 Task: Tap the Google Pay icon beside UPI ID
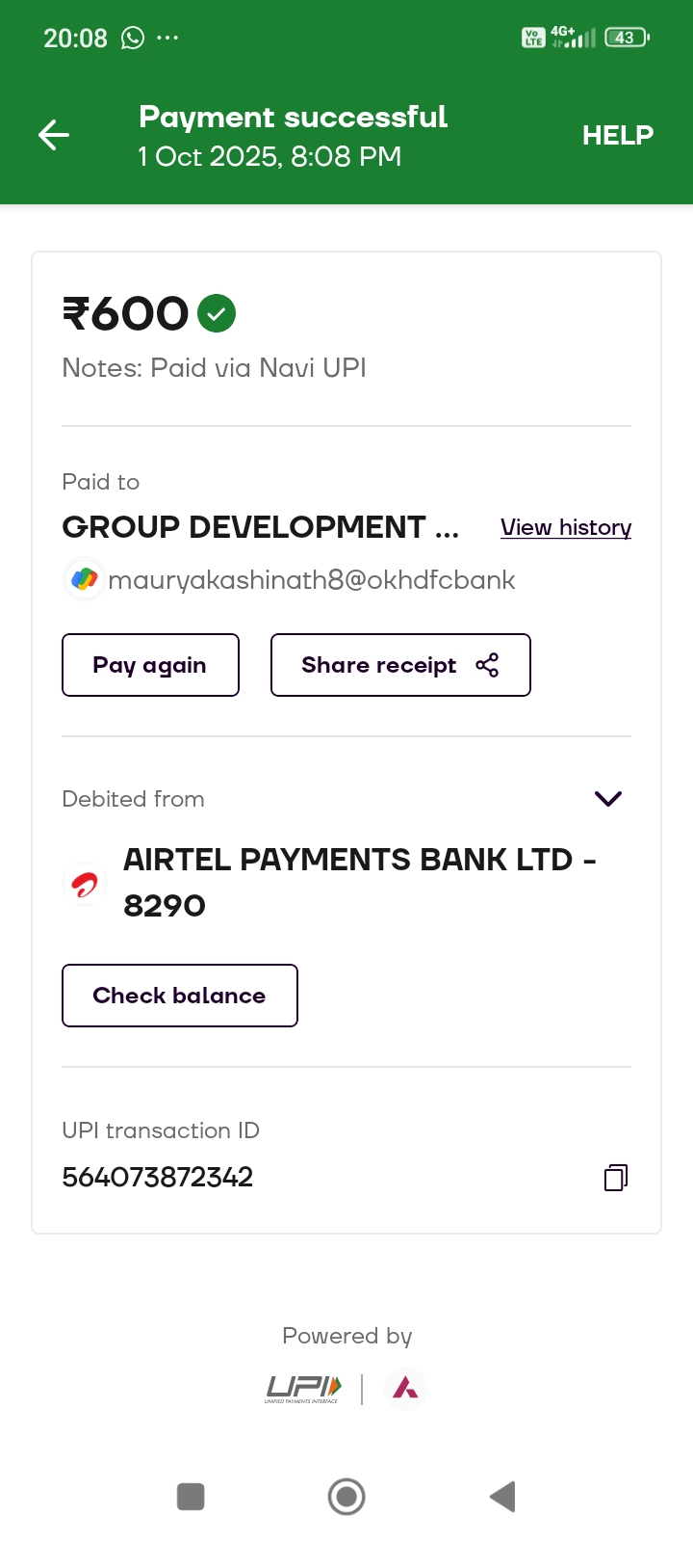pyautogui.click(x=85, y=579)
